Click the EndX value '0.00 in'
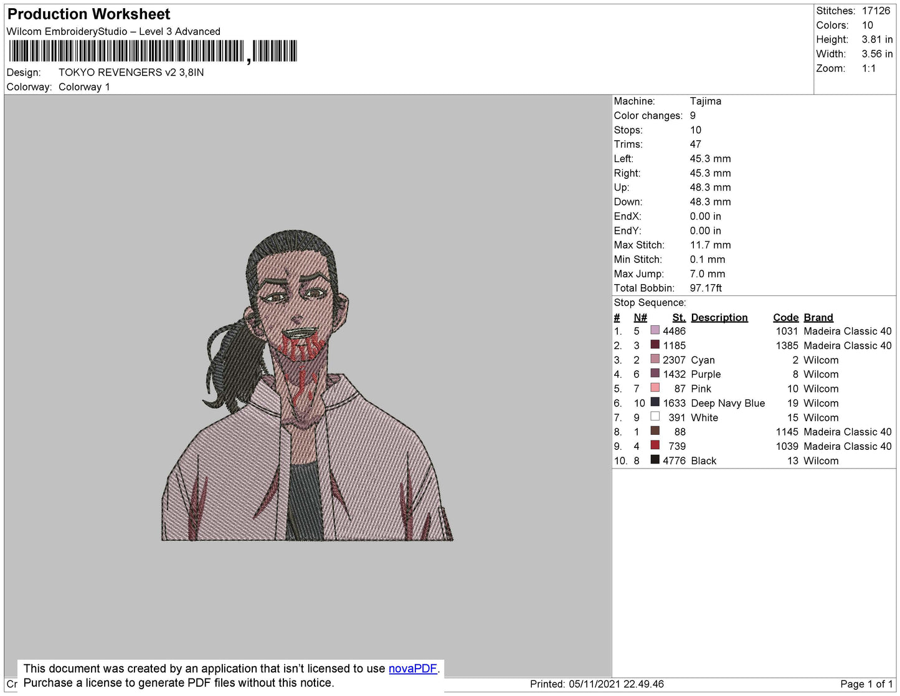Screen dimensions: 900x696 click(x=706, y=216)
